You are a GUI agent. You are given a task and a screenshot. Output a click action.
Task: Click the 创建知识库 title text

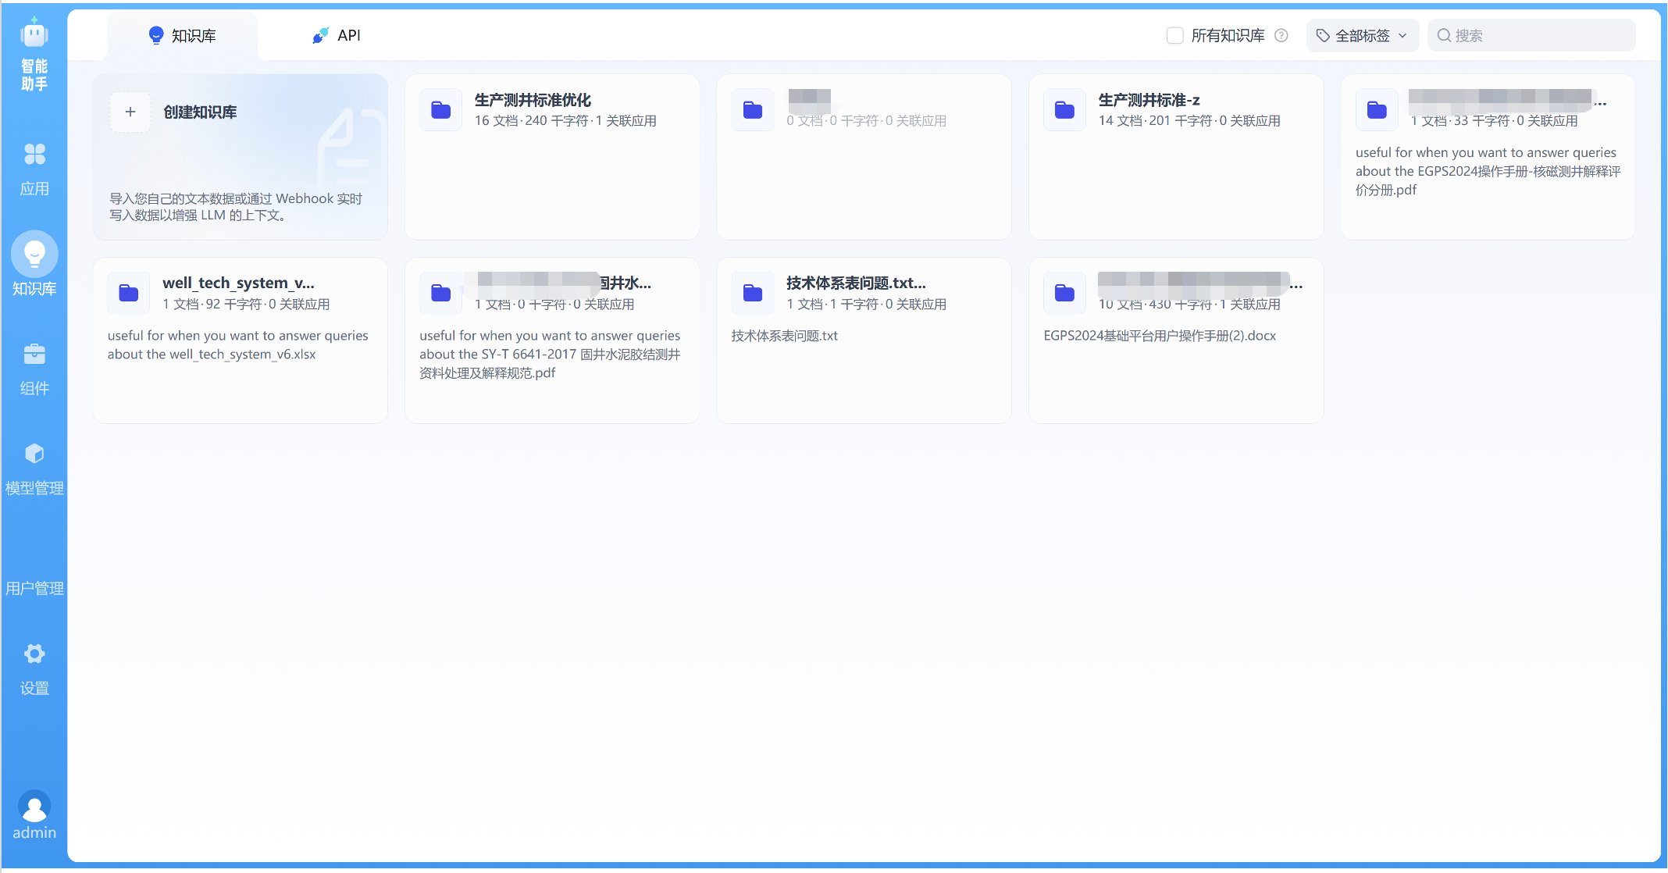pos(200,112)
